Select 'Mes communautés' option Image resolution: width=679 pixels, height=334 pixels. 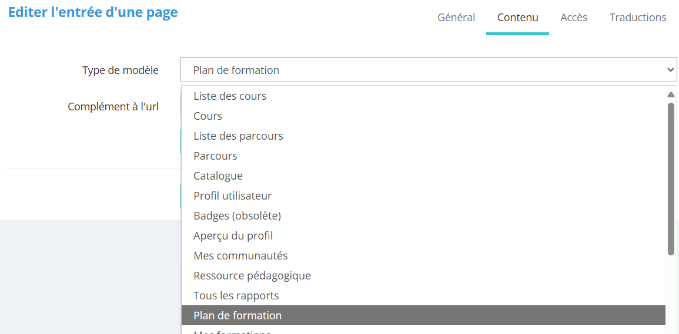pyautogui.click(x=240, y=256)
